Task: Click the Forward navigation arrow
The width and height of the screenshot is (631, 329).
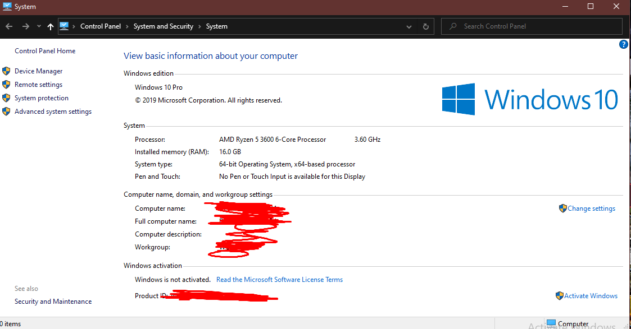Action: 25,26
